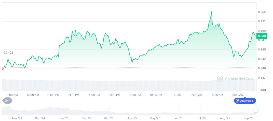Click the volume bars area under chart
273x121 pixels.
(x=127, y=85)
